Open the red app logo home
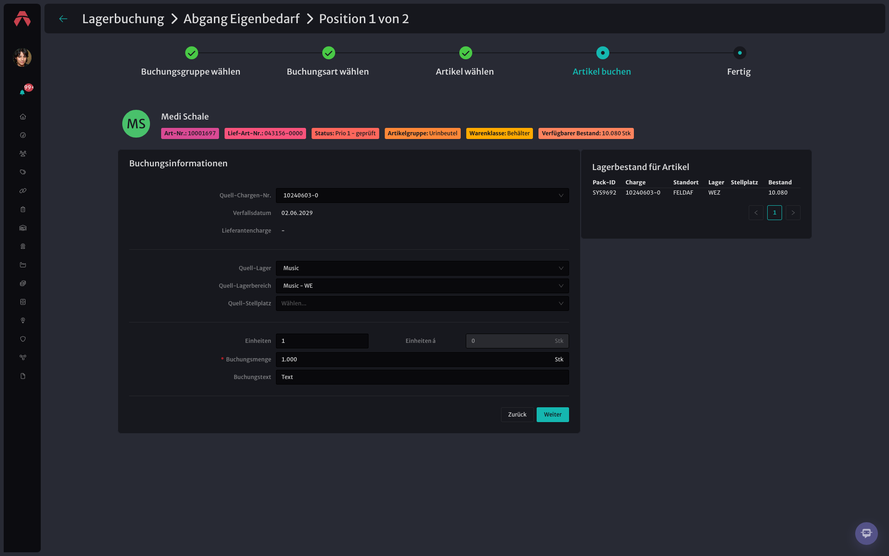Screen dimensions: 889x556 click(22, 19)
